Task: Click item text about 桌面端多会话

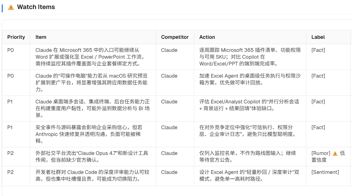Action: [x=93, y=108]
